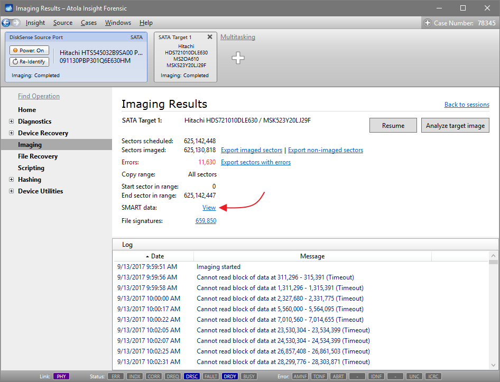Screen dimensions: 500x382
Task: Expand the Device Utilities node
Action: pos(12,191)
